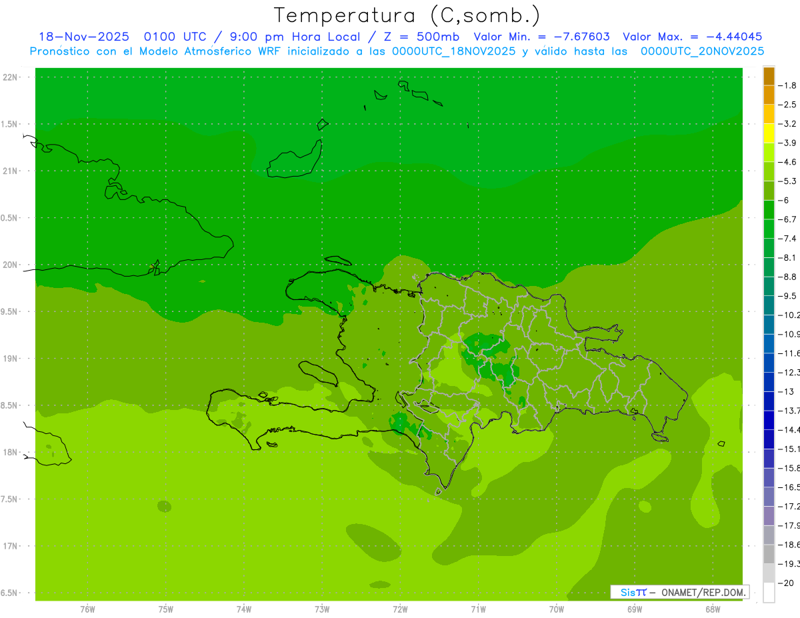Screen dimensions: 800x618
Task: Click the "-1.8" colorbar value
Action: click(x=788, y=86)
